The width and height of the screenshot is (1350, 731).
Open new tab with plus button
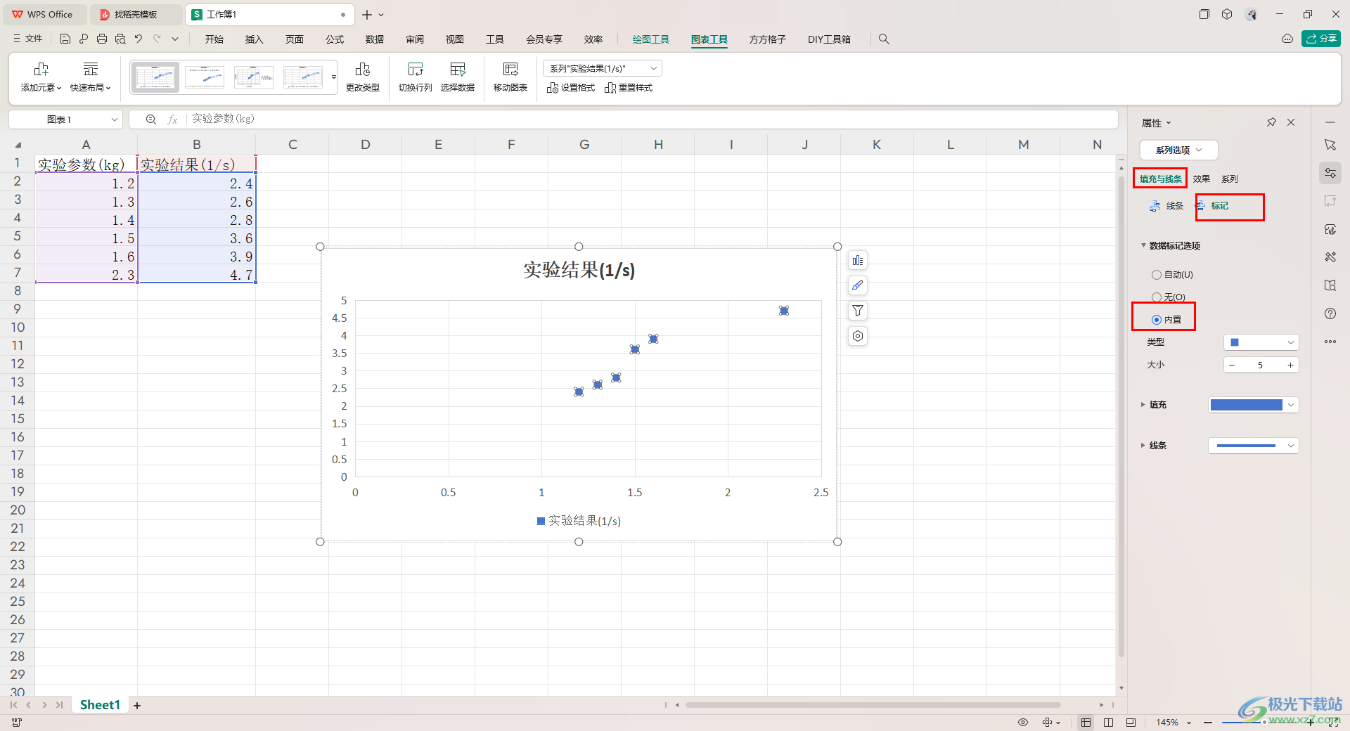pyautogui.click(x=366, y=15)
